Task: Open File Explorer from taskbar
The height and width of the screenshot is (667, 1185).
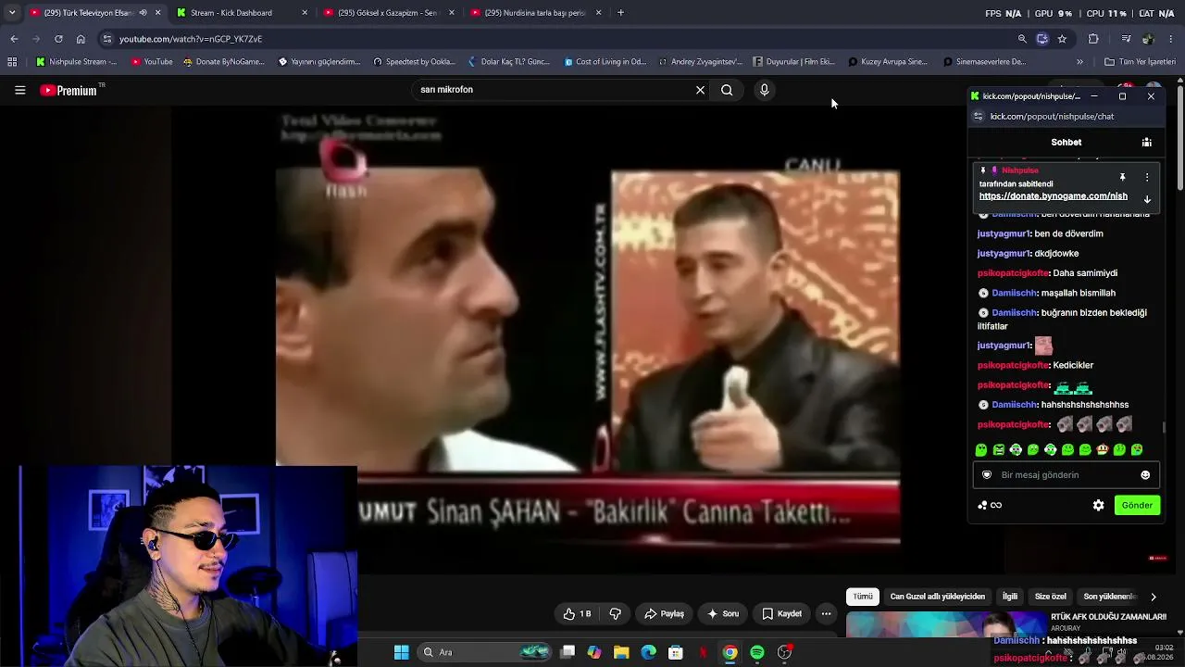Action: (621, 652)
